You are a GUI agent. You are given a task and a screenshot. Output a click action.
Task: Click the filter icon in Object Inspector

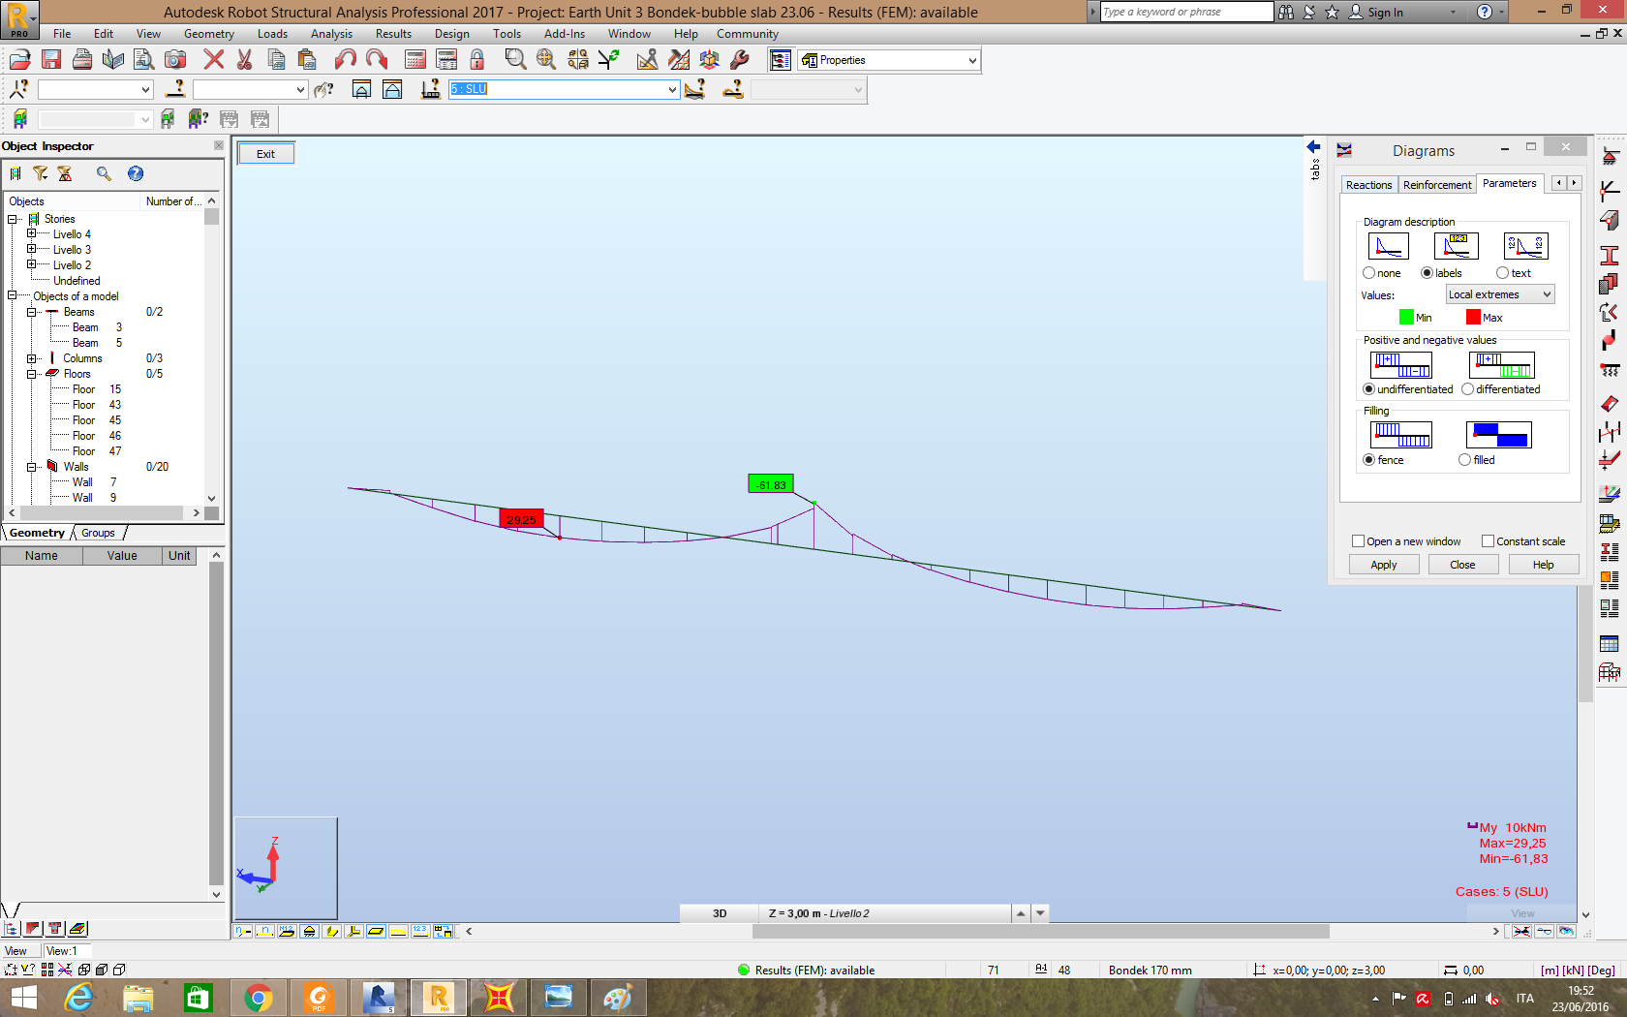[41, 173]
